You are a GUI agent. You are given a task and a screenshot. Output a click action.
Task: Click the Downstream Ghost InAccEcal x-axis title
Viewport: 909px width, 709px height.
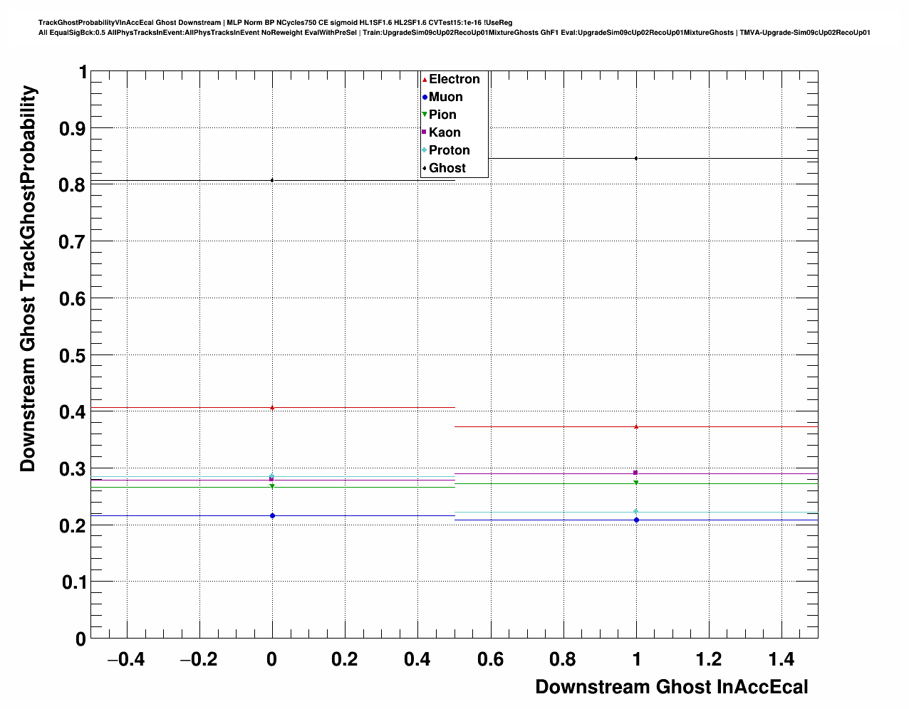tap(672, 687)
